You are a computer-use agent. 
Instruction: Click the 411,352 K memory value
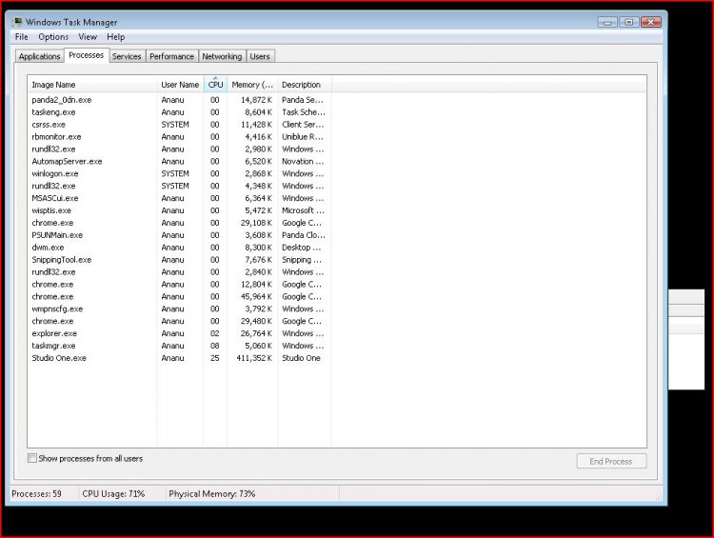pos(254,358)
